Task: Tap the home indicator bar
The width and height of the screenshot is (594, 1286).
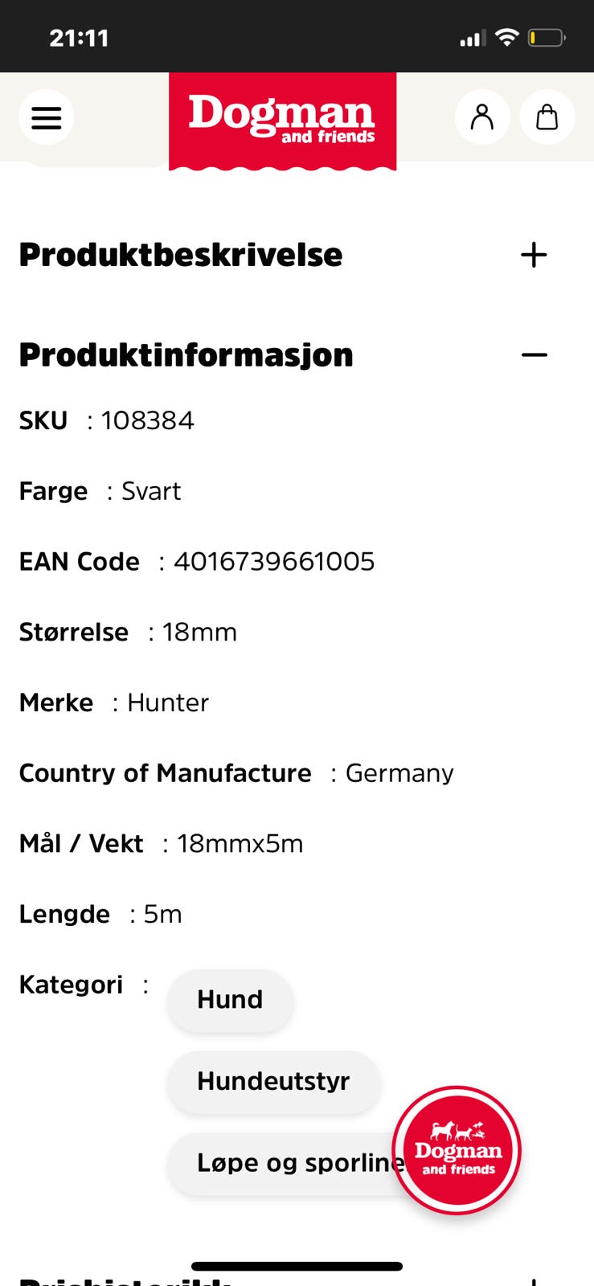Action: click(297, 1266)
